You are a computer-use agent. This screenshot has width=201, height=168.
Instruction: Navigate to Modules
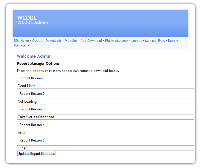tap(71, 41)
